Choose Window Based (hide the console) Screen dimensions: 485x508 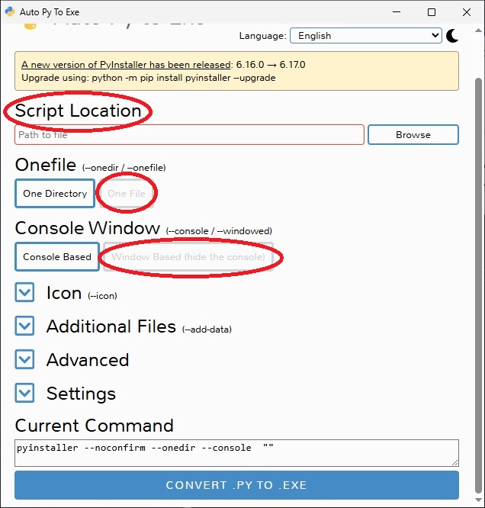188,257
